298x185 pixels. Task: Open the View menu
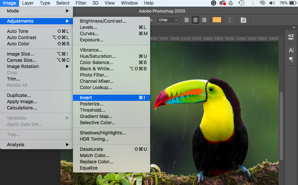(110, 3)
